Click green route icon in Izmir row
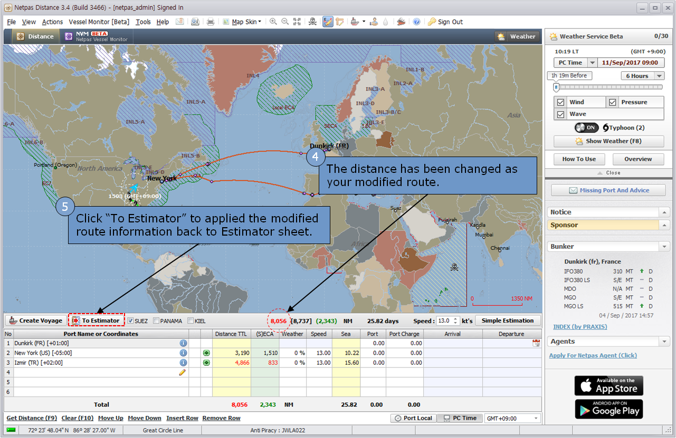 click(206, 363)
